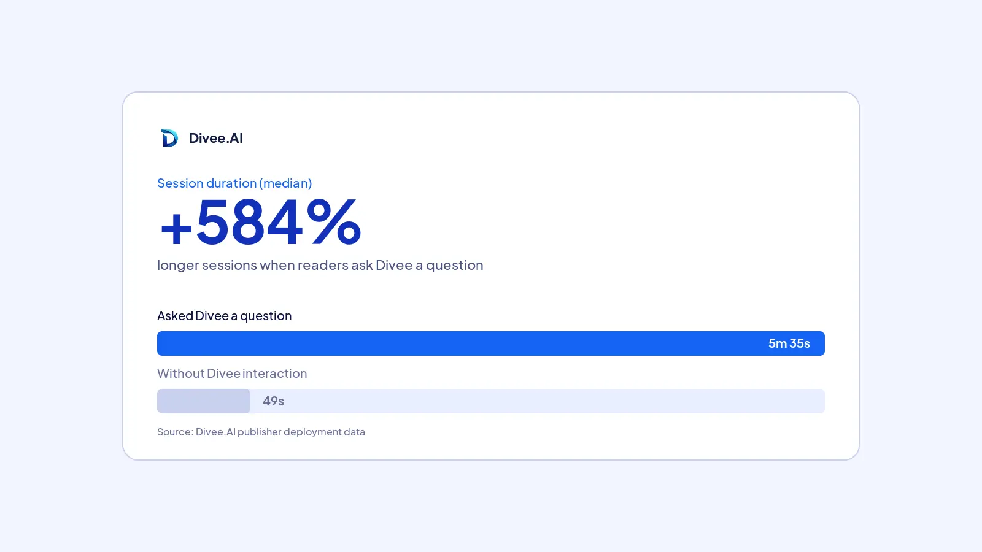982x552 pixels.
Task: Click the left end of the blue bar
Action: 163,343
